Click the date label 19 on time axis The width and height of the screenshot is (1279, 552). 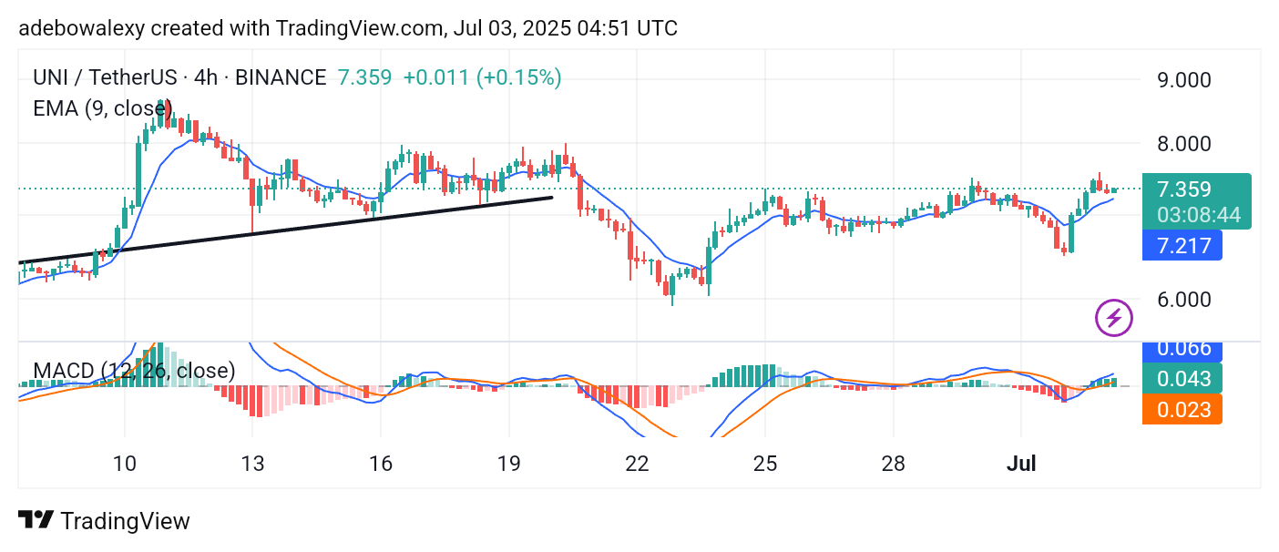(x=509, y=464)
